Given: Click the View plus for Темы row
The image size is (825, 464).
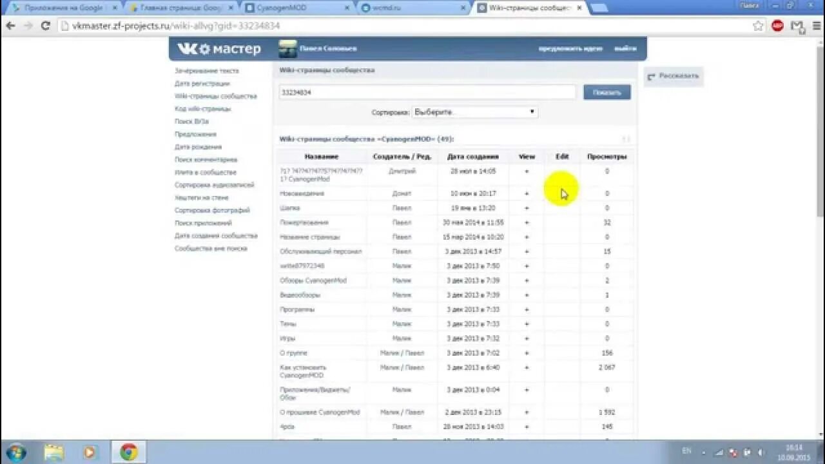Looking at the screenshot, I should (x=527, y=324).
